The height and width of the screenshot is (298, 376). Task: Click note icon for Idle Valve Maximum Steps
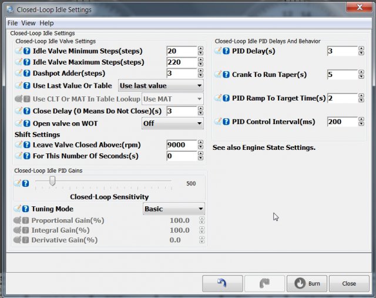[19, 62]
